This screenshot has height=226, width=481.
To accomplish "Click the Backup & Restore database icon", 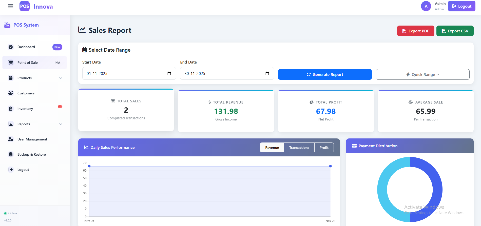I will (x=11, y=154).
